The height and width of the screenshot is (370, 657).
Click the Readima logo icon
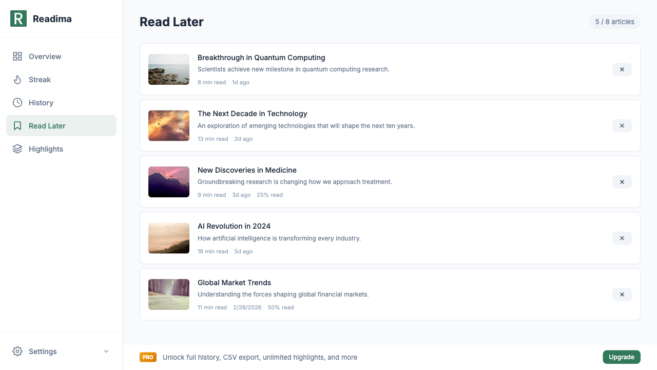point(18,18)
